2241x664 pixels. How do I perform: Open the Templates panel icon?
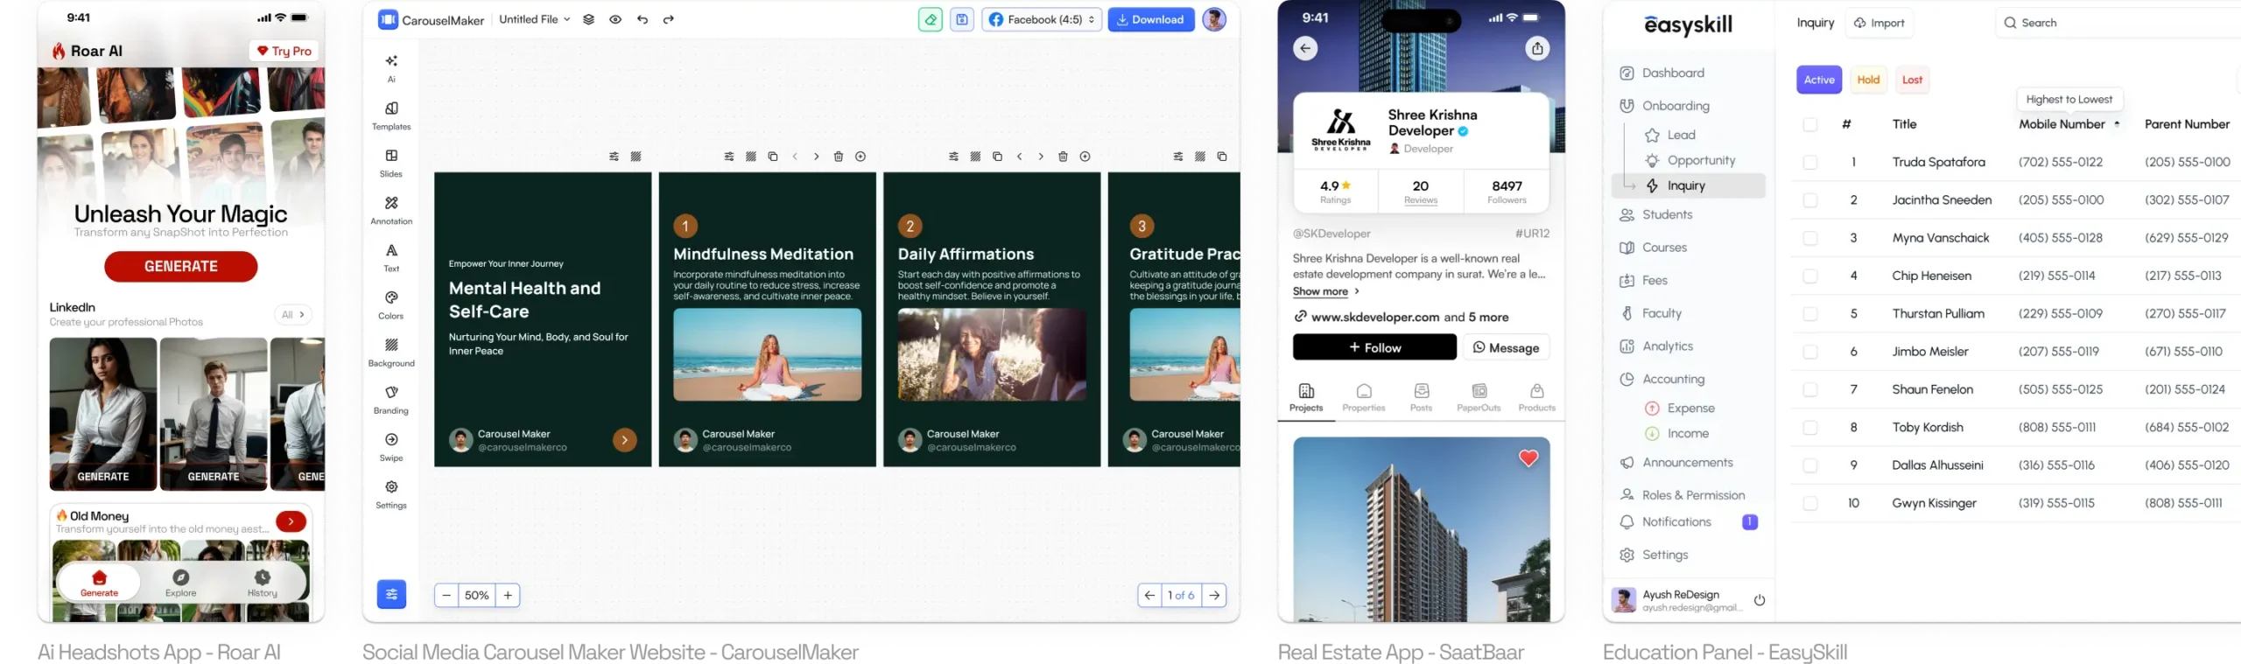tap(391, 108)
